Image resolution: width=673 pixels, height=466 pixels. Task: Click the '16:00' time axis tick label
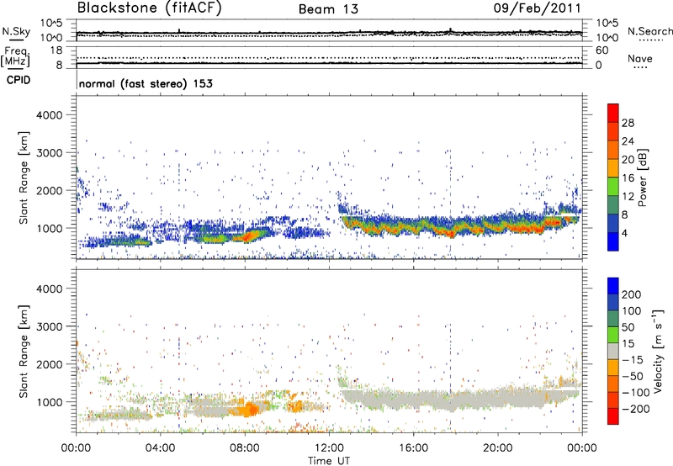click(x=413, y=448)
